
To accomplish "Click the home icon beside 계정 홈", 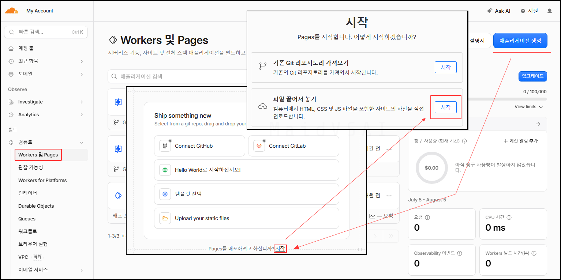I will pos(11,48).
